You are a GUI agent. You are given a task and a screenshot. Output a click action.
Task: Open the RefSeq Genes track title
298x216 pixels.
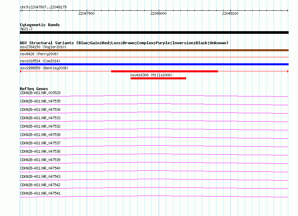[34, 89]
